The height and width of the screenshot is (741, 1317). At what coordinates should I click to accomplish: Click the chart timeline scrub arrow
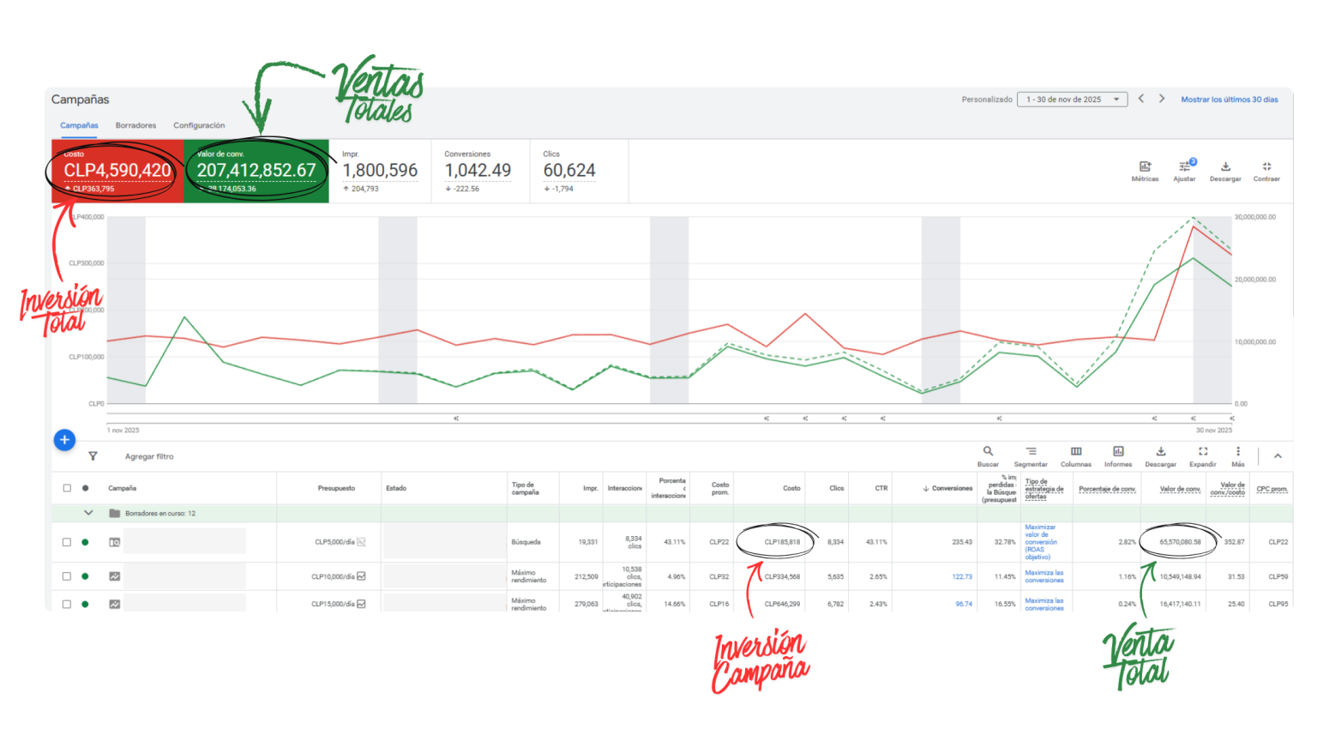[x=456, y=418]
